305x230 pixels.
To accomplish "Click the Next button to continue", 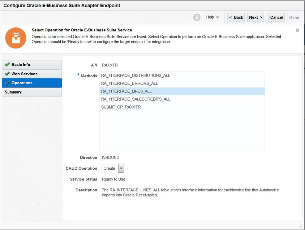I will coord(255,17).
